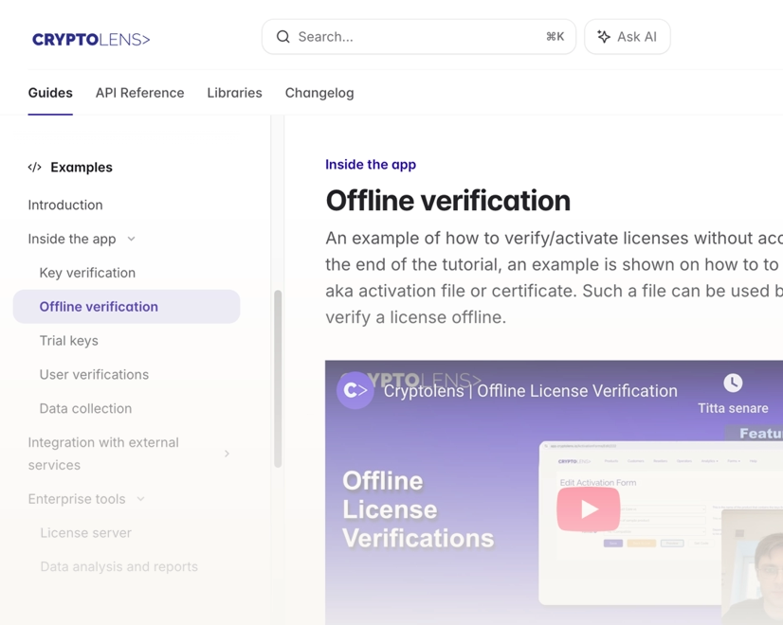Click the Titta senare clock icon

pyautogui.click(x=733, y=383)
